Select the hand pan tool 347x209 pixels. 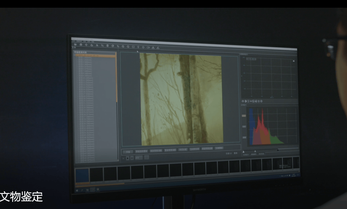pos(91,45)
